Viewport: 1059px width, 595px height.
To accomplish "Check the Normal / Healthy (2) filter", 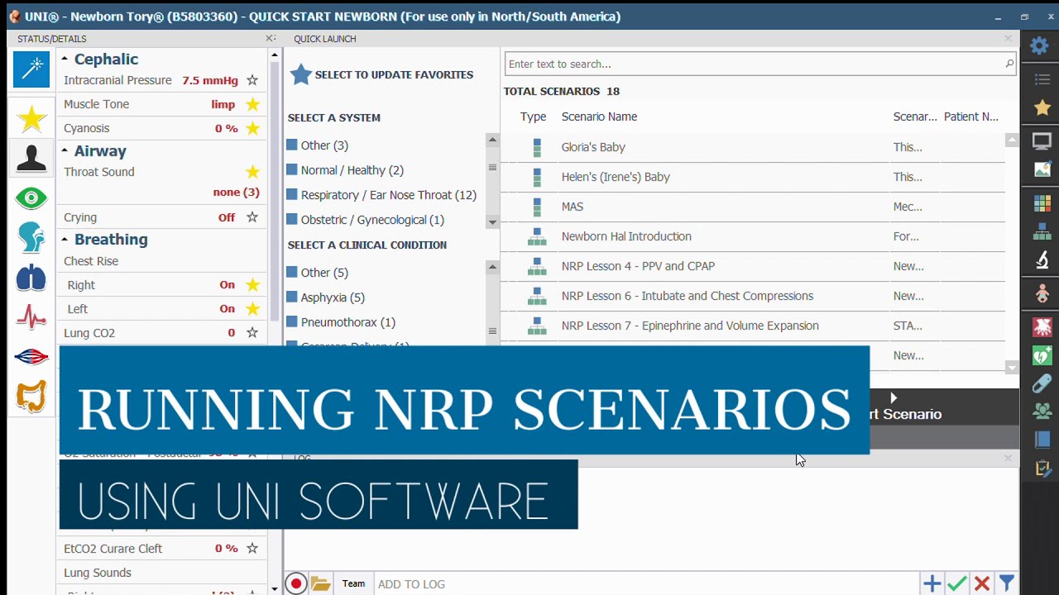I will (292, 170).
